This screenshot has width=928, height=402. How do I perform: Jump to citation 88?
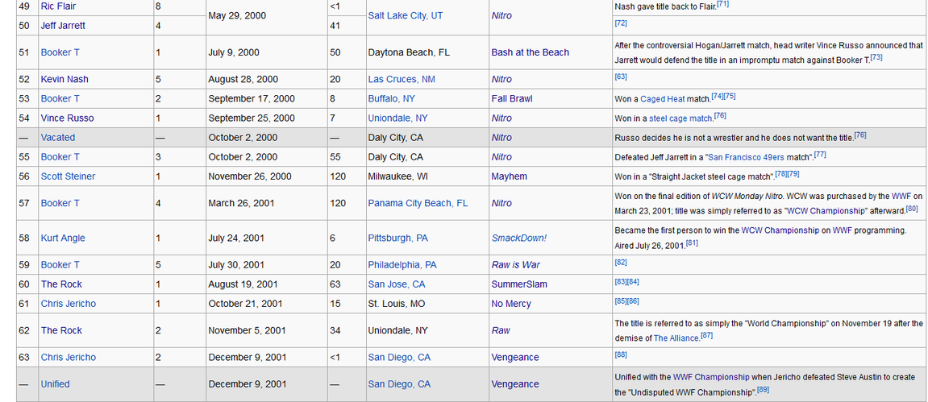pyautogui.click(x=621, y=355)
